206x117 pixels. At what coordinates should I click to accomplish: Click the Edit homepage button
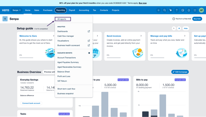(180, 72)
